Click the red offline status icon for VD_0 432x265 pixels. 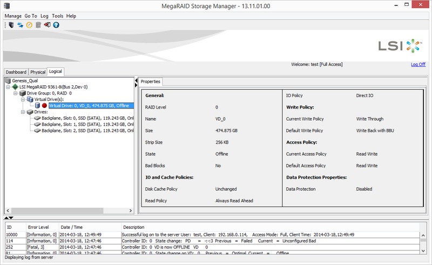pos(44,106)
